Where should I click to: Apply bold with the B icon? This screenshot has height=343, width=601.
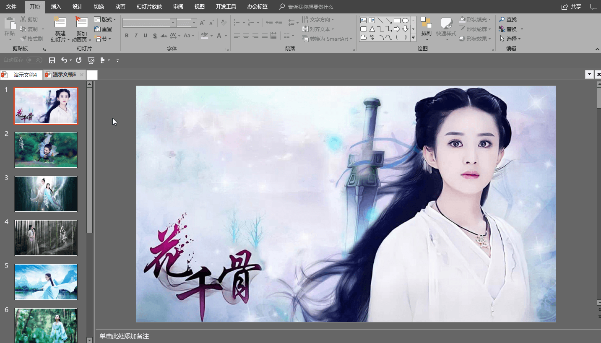[x=127, y=36]
